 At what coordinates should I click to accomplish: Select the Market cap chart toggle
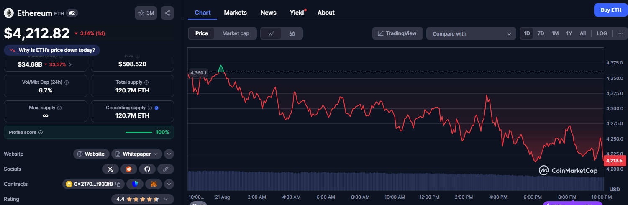(236, 33)
